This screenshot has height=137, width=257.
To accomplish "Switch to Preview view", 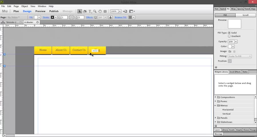I will tap(40, 11).
